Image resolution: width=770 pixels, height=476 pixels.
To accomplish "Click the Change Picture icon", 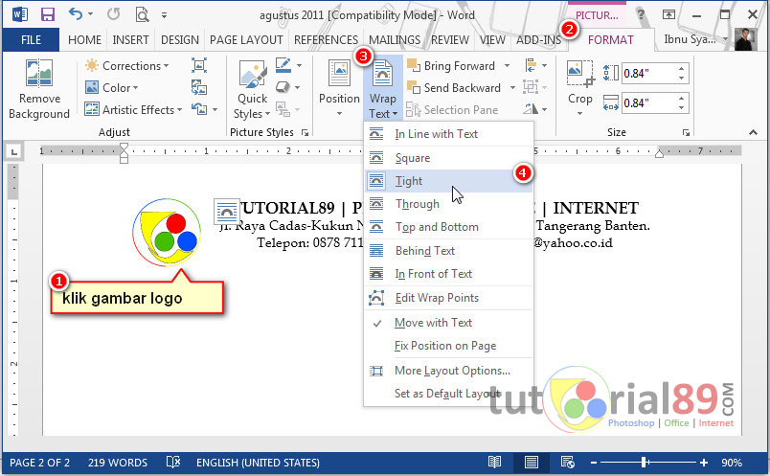I will (x=199, y=87).
